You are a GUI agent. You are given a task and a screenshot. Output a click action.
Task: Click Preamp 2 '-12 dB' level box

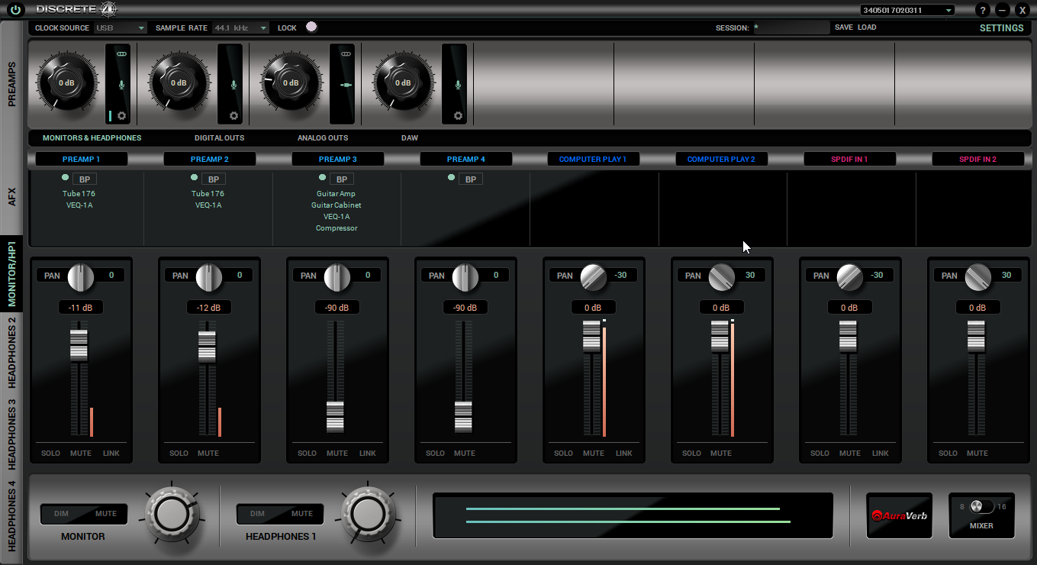pos(208,308)
